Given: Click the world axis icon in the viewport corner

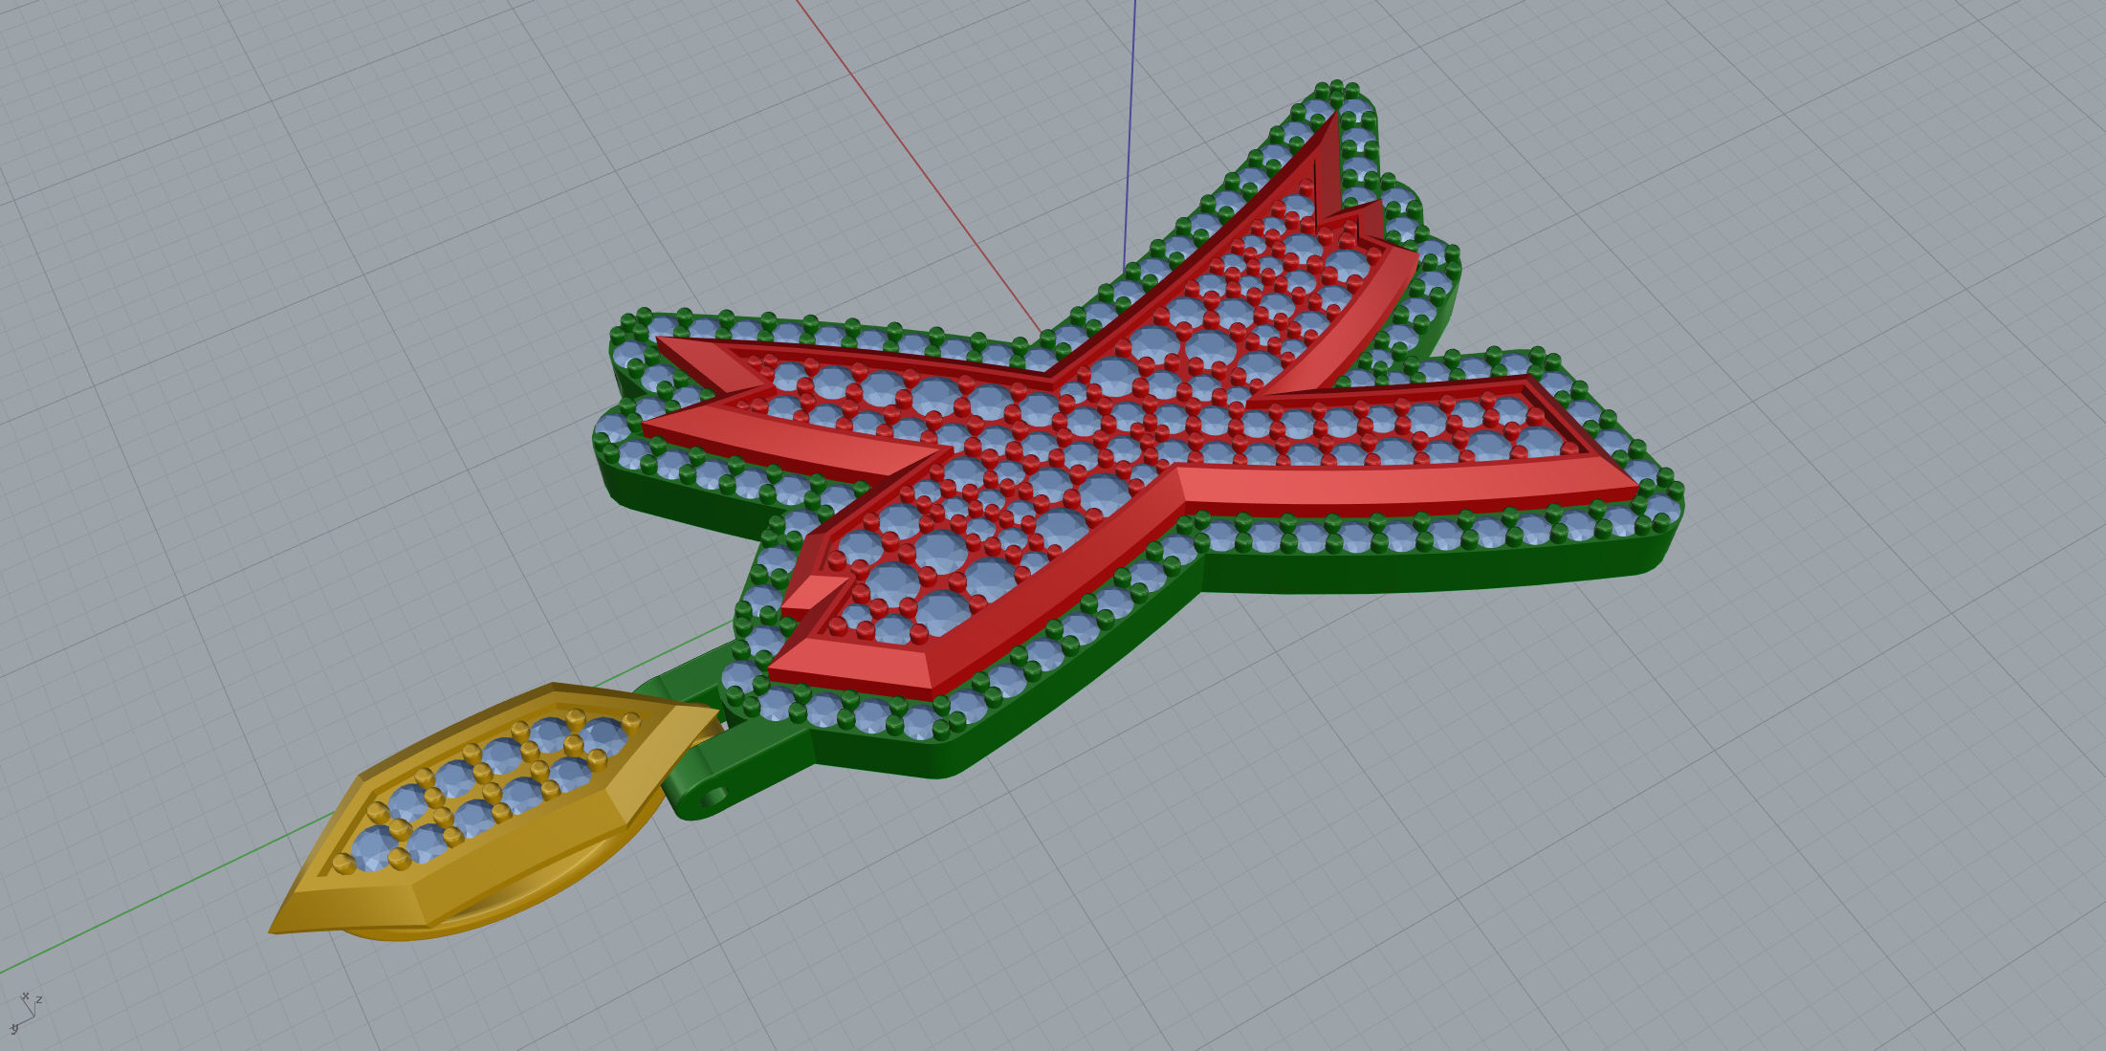Looking at the screenshot, I should 26,1013.
